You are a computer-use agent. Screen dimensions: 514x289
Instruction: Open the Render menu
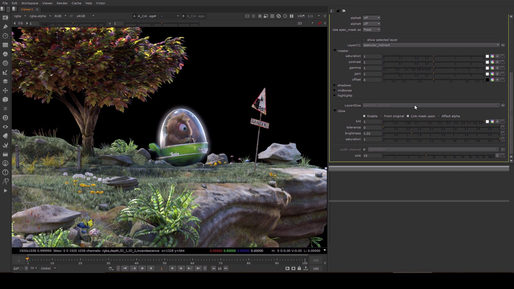pyautogui.click(x=62, y=3)
